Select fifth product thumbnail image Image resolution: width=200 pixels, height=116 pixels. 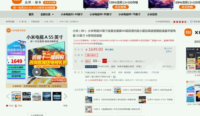57,96
